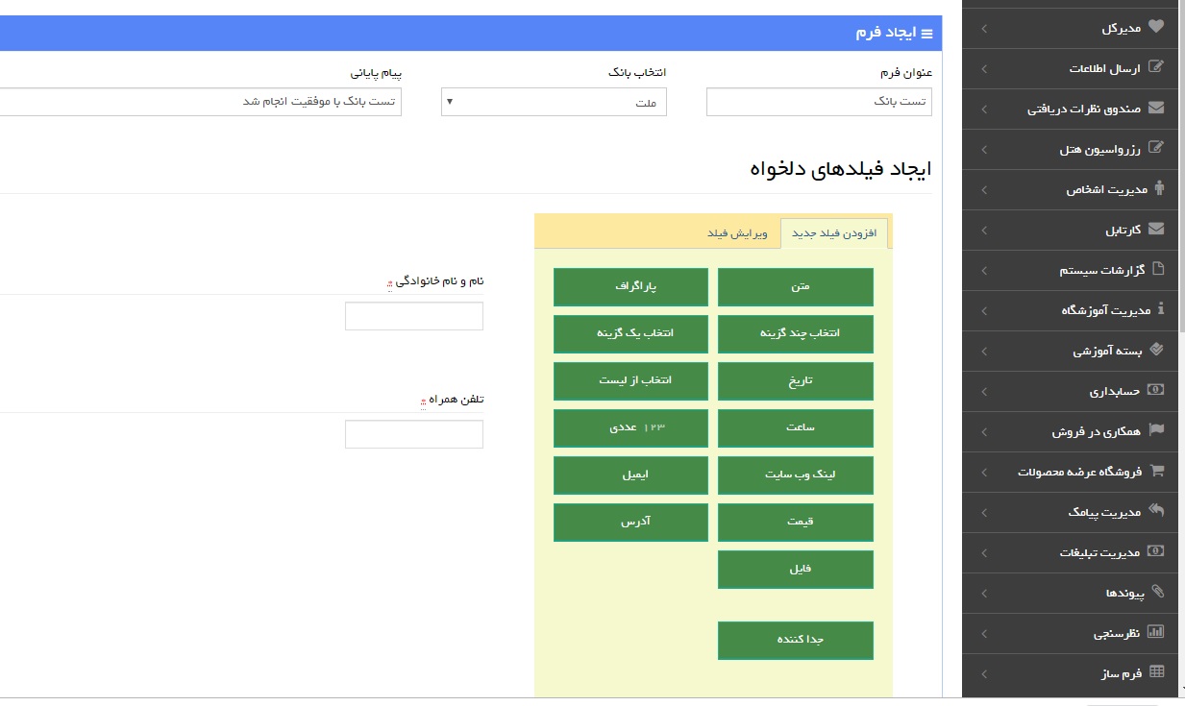Add an عددی number field
Viewport: 1185px width, 706px height.
[x=630, y=427]
